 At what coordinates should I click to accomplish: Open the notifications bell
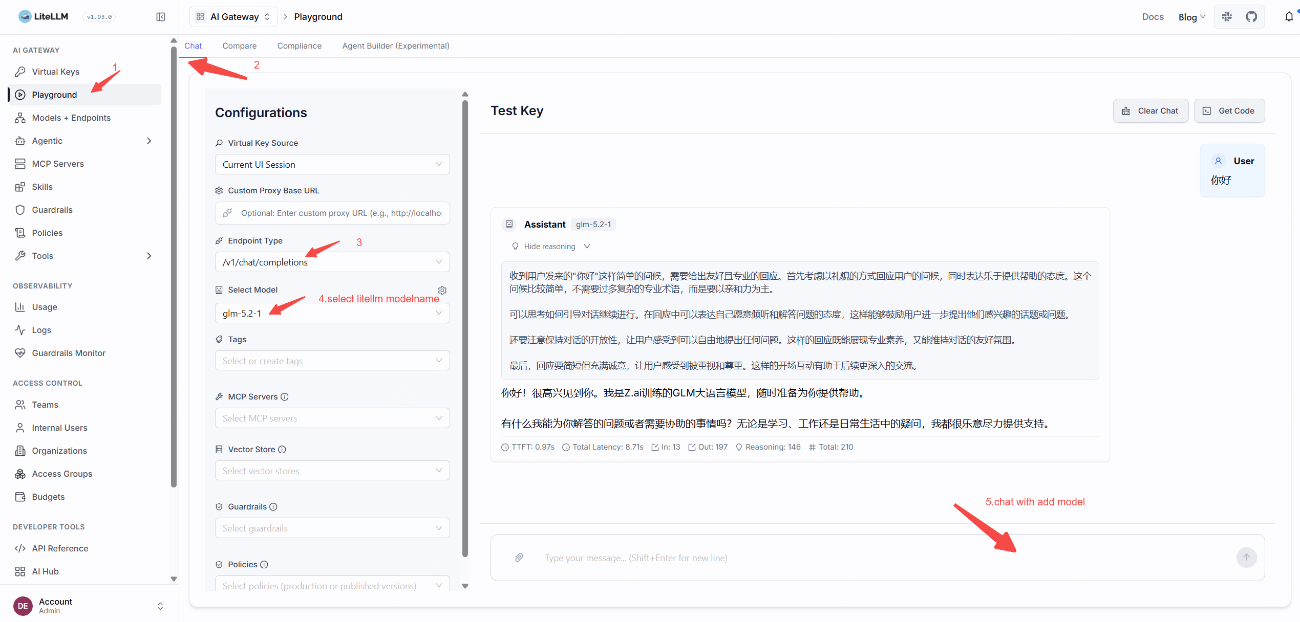point(1289,17)
